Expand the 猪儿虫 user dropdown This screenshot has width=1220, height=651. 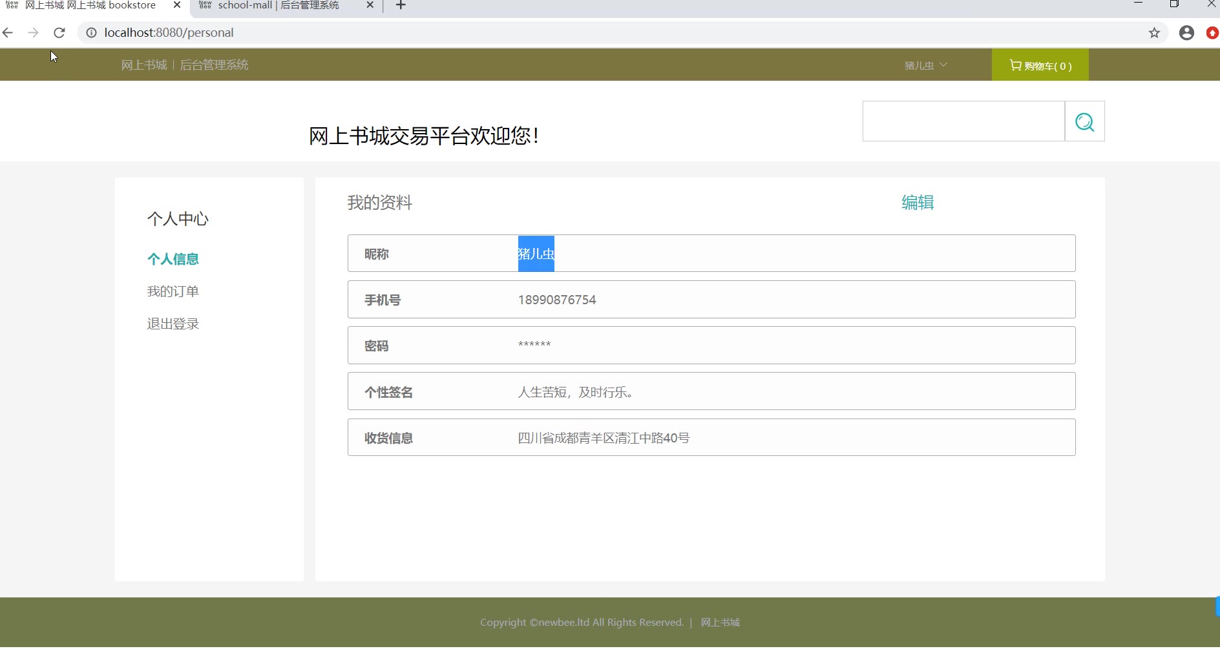(x=925, y=65)
